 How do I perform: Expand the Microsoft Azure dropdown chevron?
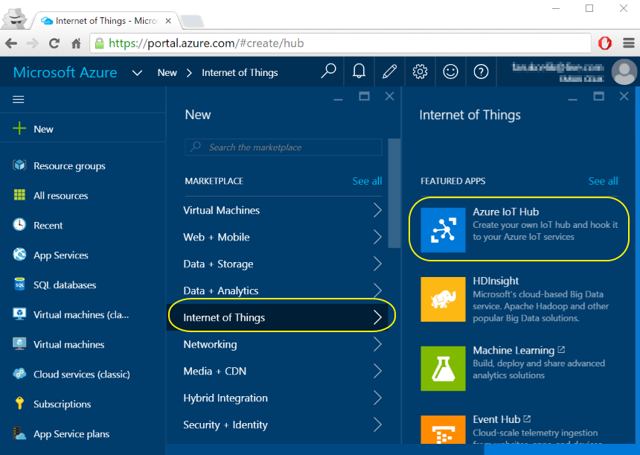pos(137,73)
